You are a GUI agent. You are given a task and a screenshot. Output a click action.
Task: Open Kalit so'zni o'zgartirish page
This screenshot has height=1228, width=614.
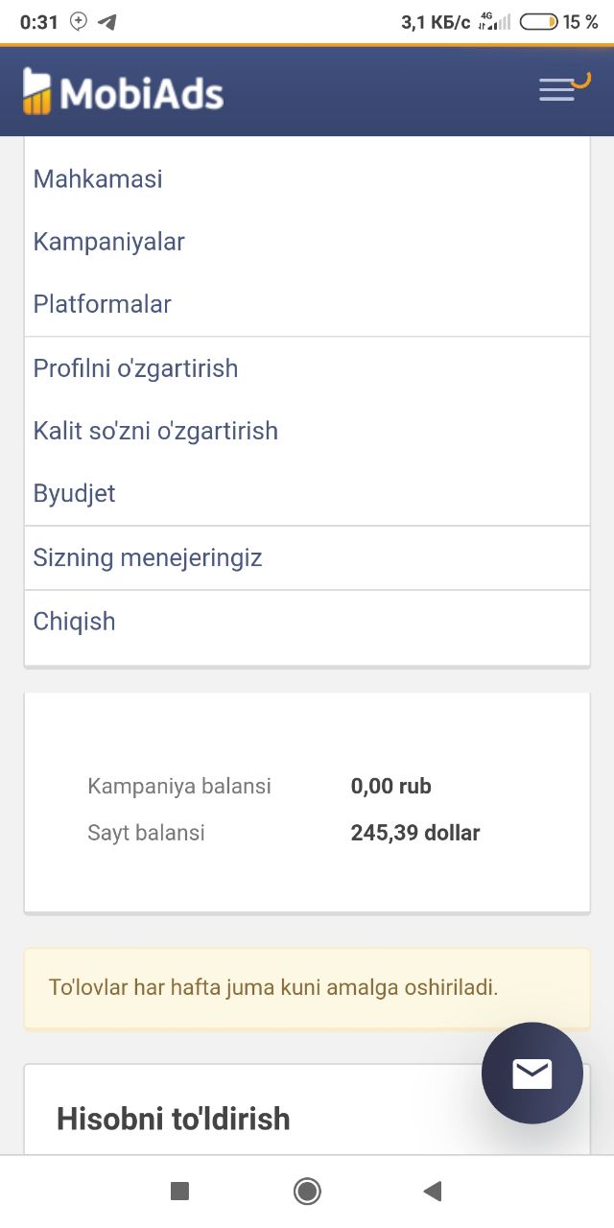click(x=155, y=431)
